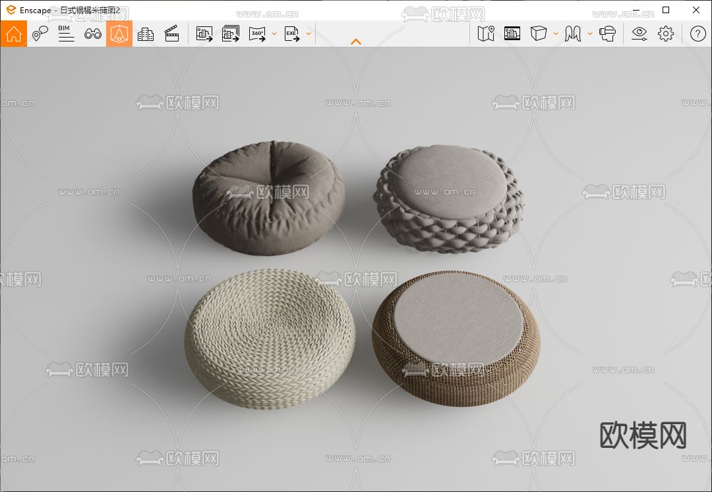This screenshot has height=492, width=712.
Task: Open the Video Editor clapperboard icon
Action: click(172, 34)
